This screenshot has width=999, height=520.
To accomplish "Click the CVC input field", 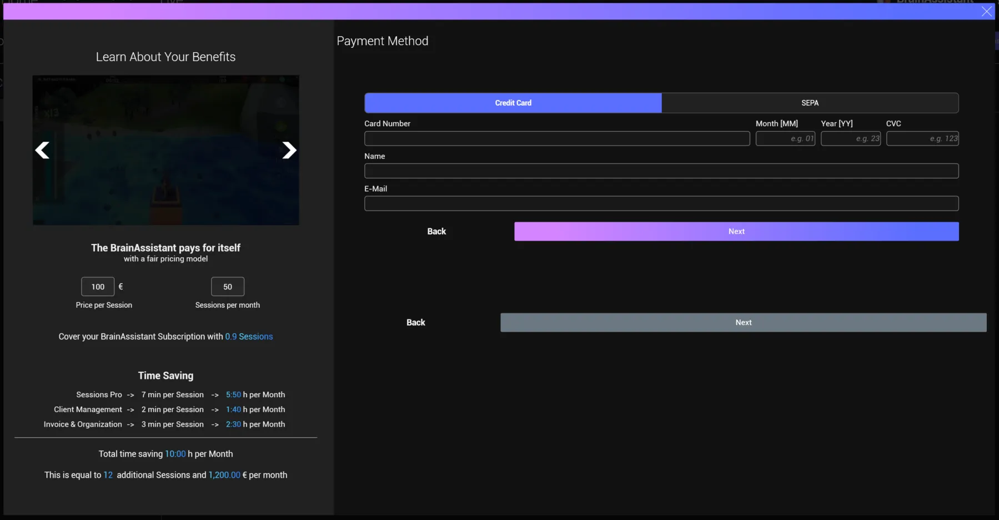I will click(922, 138).
